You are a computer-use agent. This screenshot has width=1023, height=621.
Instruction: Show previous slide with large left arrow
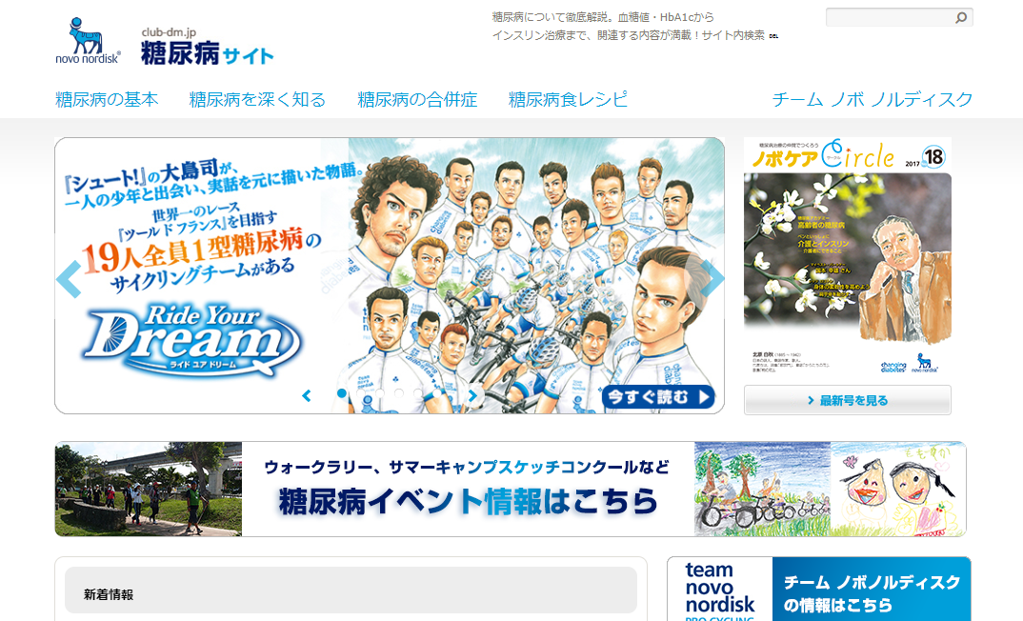[x=69, y=279]
